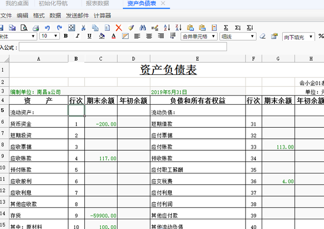Screen dimensions: 324x229
Task: Click the red X delete icon
Action: tap(119, 28)
